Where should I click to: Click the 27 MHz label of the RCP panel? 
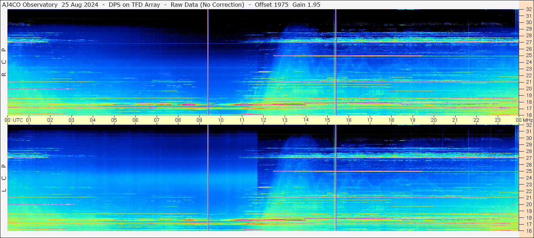click(x=528, y=42)
